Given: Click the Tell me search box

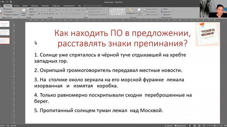Looking at the screenshot, I should pos(93,6).
